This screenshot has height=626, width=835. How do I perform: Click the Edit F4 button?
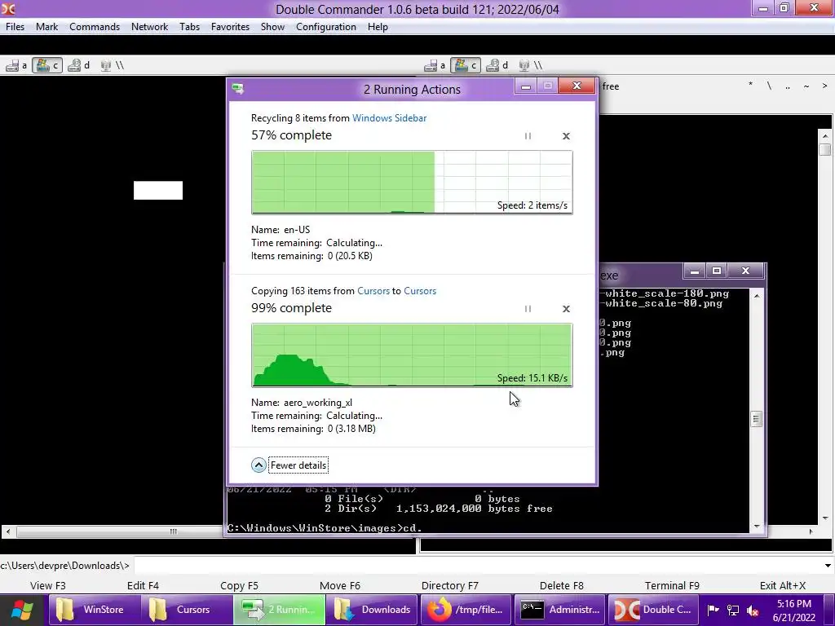[x=143, y=585]
